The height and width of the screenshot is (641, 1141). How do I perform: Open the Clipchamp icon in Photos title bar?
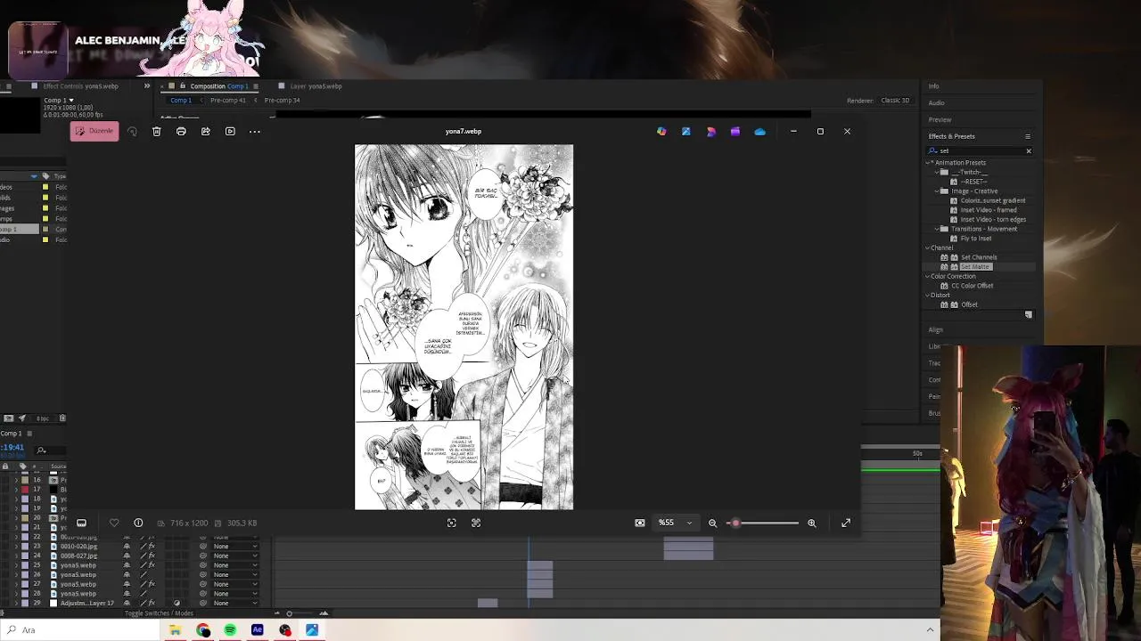point(735,132)
